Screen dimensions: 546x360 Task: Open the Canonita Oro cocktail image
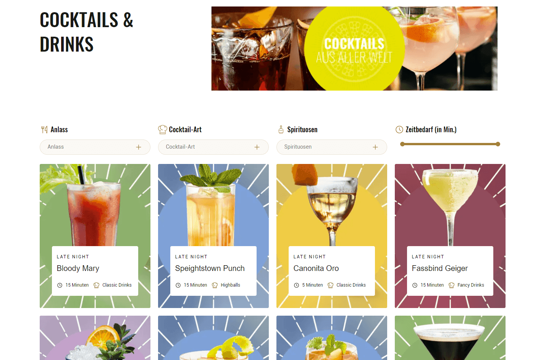coord(332,205)
